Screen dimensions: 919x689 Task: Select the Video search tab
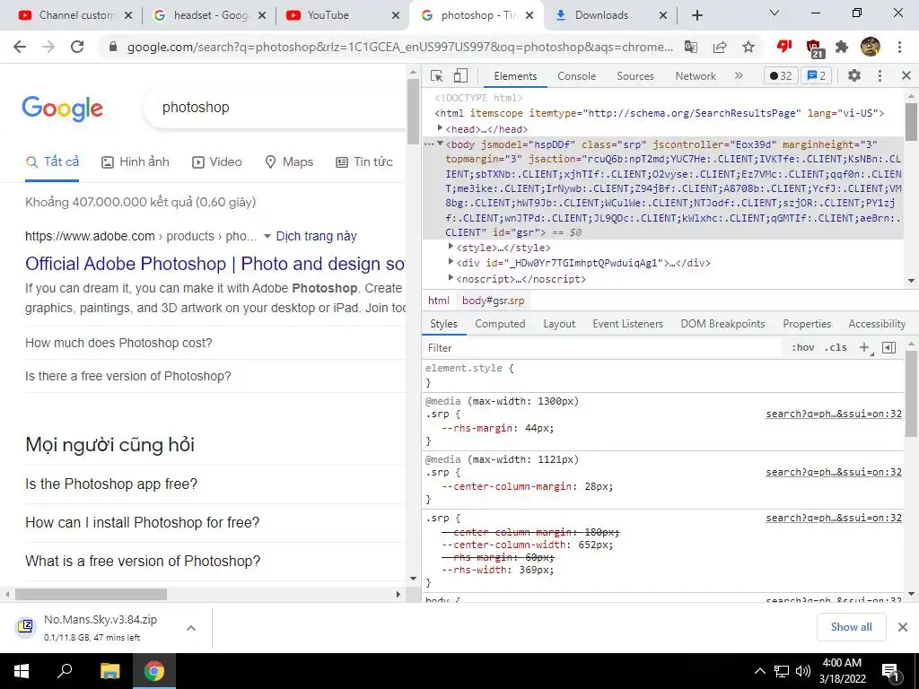[x=217, y=162]
